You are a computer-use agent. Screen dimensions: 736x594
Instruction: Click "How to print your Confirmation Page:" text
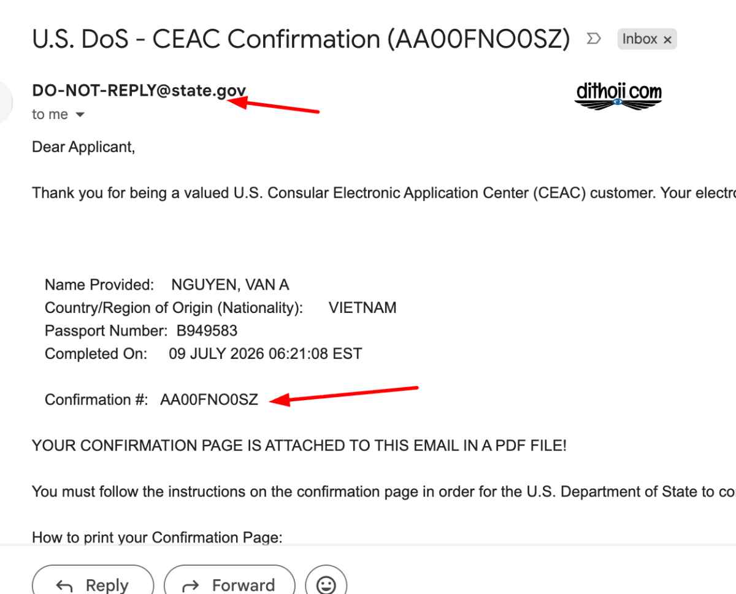pyautogui.click(x=157, y=538)
